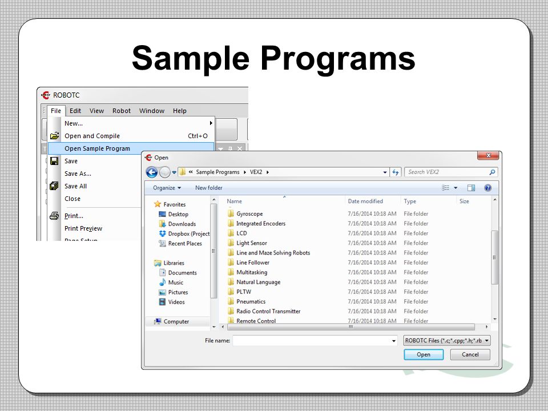Click the Save menu entry

(x=71, y=161)
